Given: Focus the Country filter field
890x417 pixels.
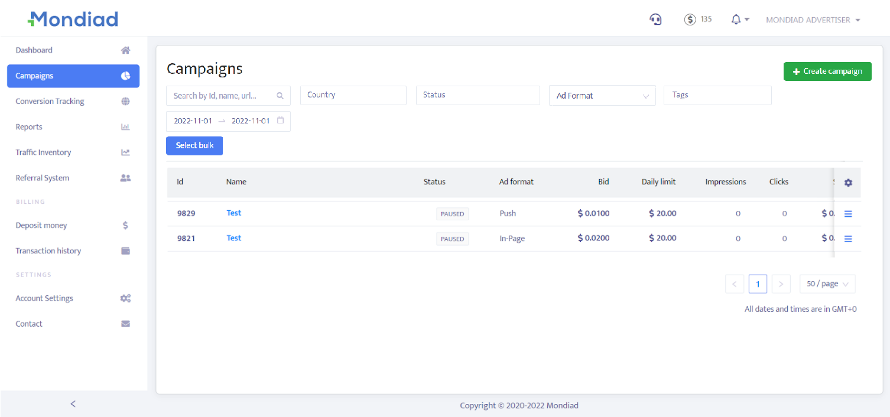Looking at the screenshot, I should click(353, 95).
